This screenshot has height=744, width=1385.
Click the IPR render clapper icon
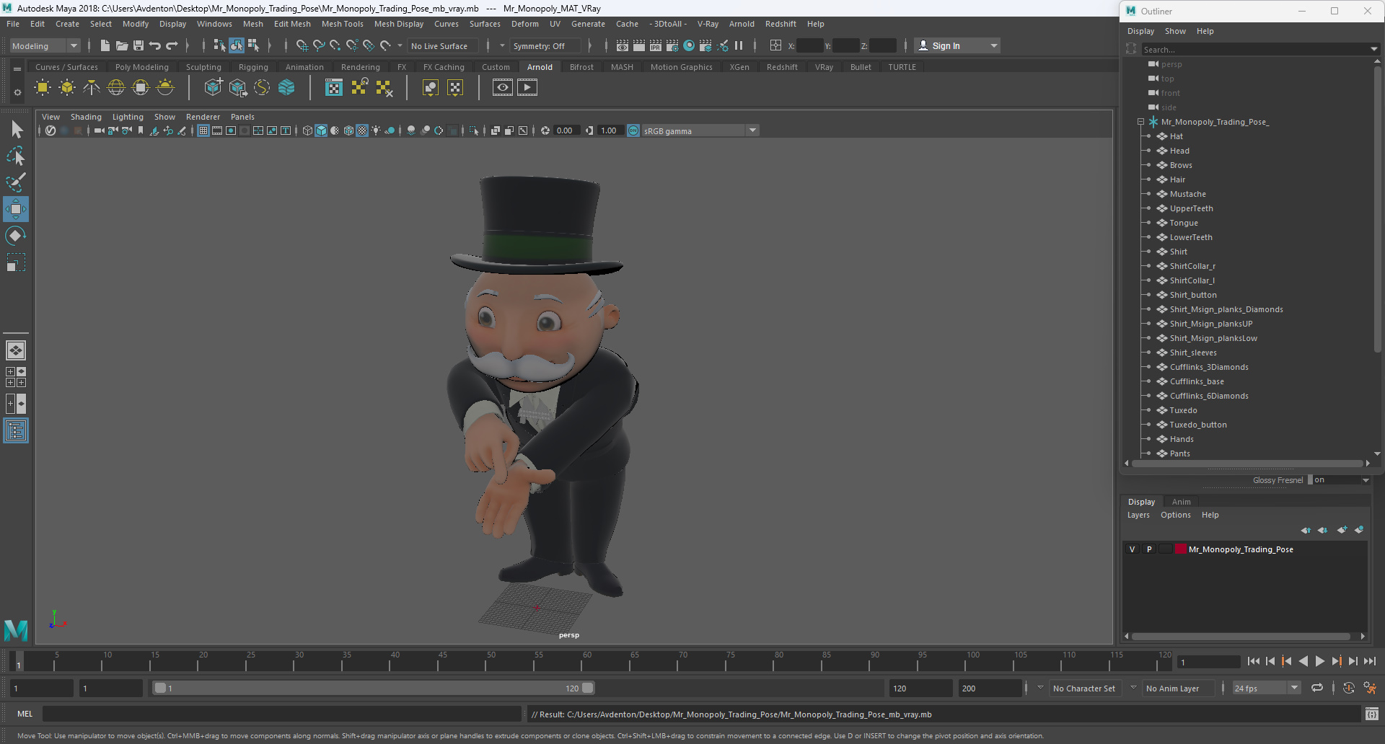pyautogui.click(x=656, y=45)
